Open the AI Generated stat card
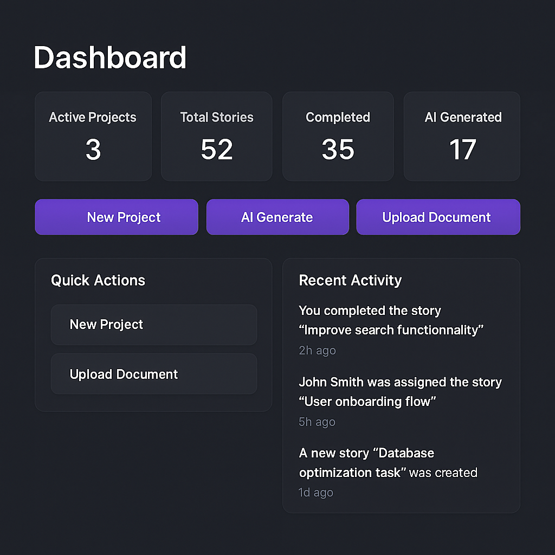Image resolution: width=555 pixels, height=555 pixels. click(x=461, y=136)
